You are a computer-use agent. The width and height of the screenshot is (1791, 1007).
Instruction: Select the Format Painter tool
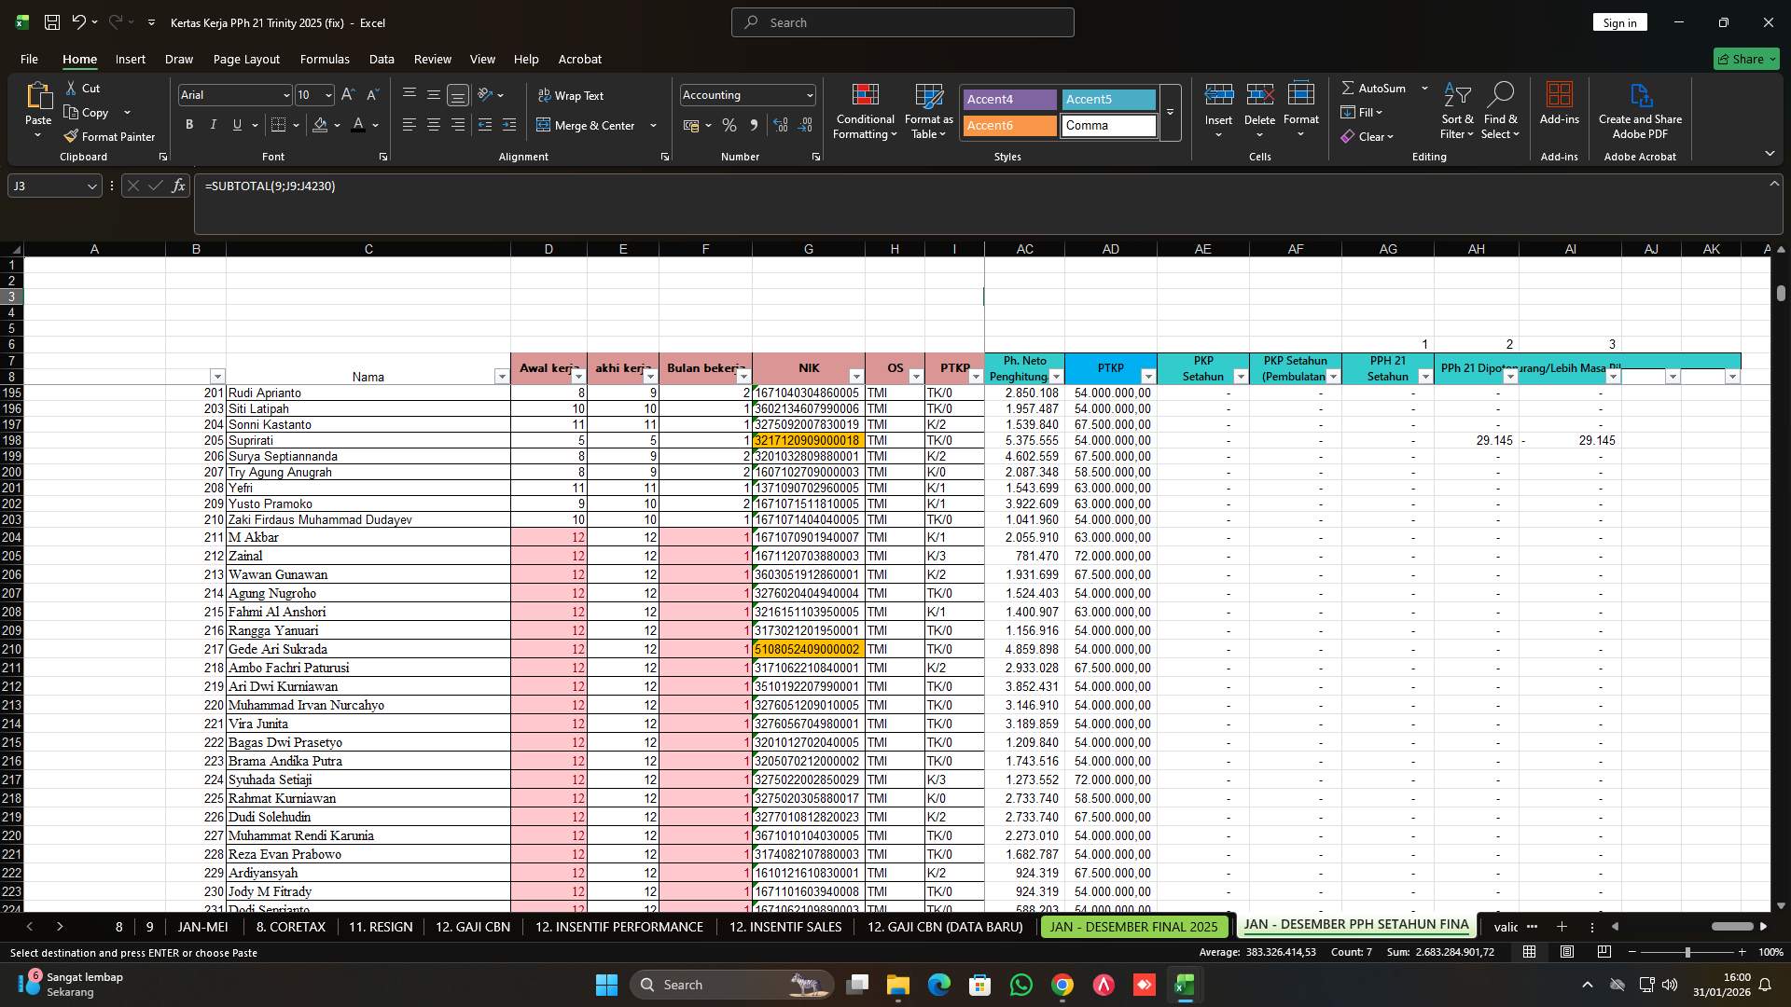pyautogui.click(x=109, y=136)
